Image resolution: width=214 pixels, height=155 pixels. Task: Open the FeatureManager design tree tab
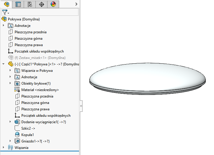[6, 4]
